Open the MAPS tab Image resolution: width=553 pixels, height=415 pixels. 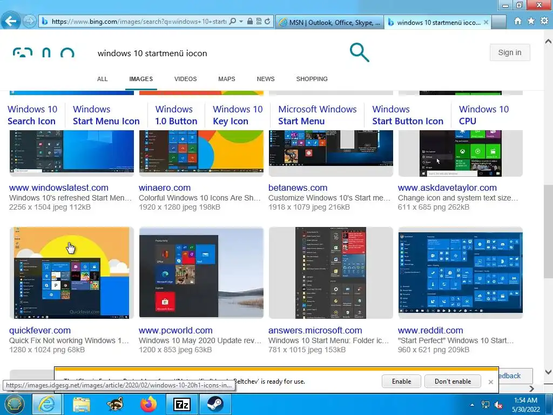coord(226,79)
